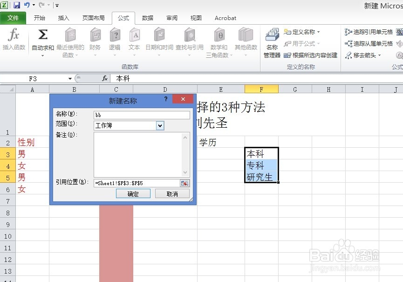Viewport: 403px width, 282px height.
Task: Click the range selector button beside 引用位置
Action: [x=184, y=183]
